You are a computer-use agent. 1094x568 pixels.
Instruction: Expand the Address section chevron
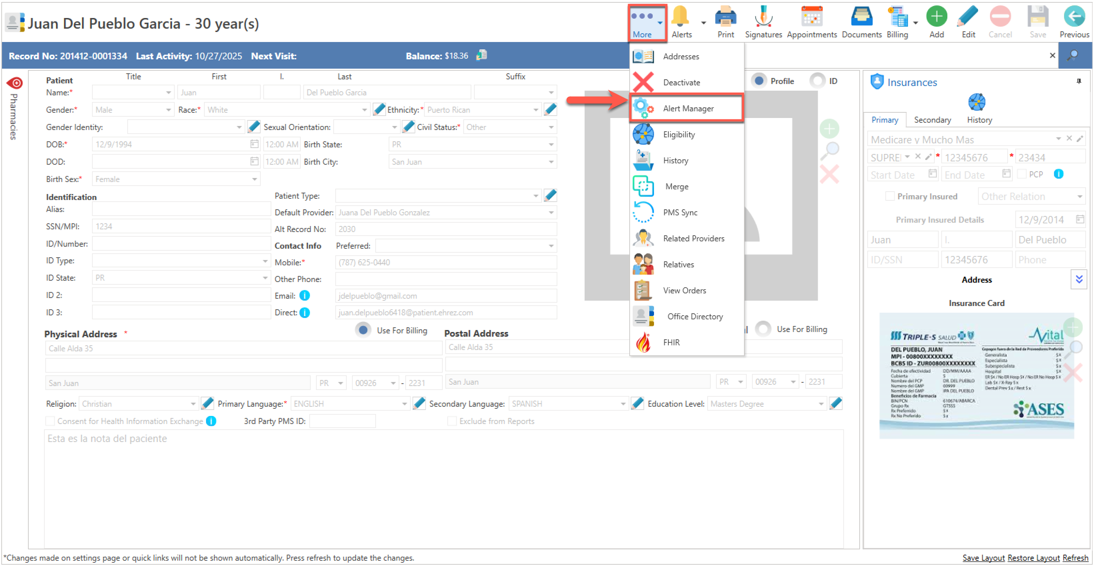[x=1078, y=280]
